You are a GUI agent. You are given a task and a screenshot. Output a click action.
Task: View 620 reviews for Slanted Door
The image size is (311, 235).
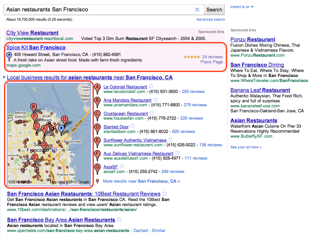coord(183,131)
